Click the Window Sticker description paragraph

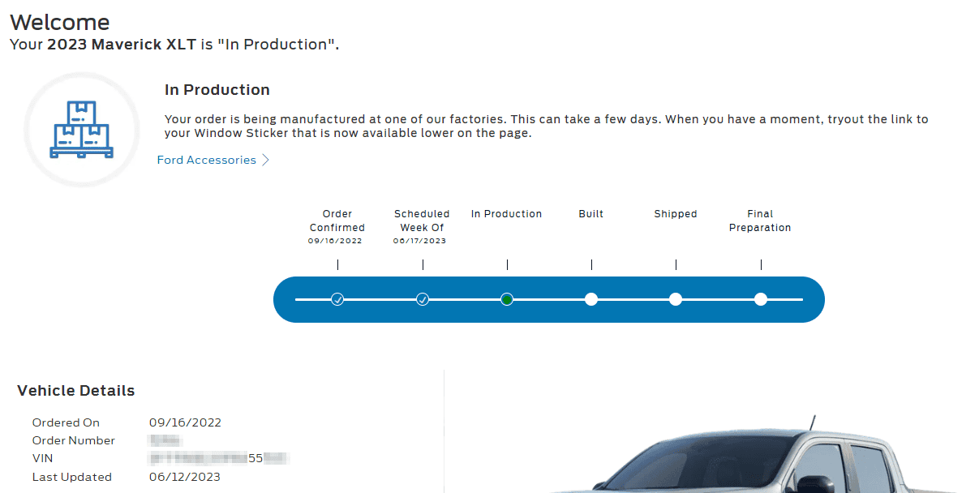(547, 126)
